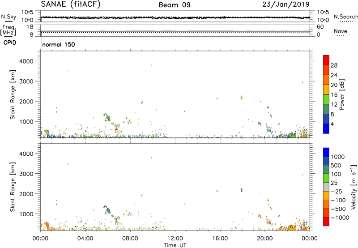This screenshot has height=248, width=358.
Task: Select the Freq. [MHz] axis label
Action: coord(8,30)
